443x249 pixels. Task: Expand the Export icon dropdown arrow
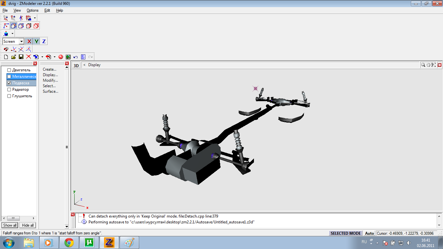click(x=54, y=57)
